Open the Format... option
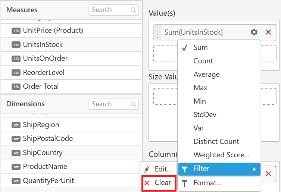The image size is (281, 192). (x=207, y=183)
